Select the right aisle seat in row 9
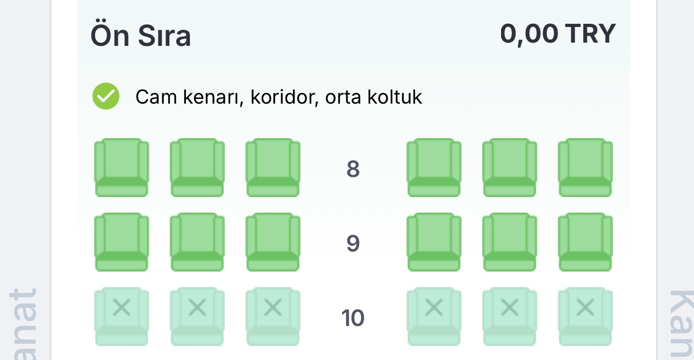The height and width of the screenshot is (360, 694). (x=433, y=242)
